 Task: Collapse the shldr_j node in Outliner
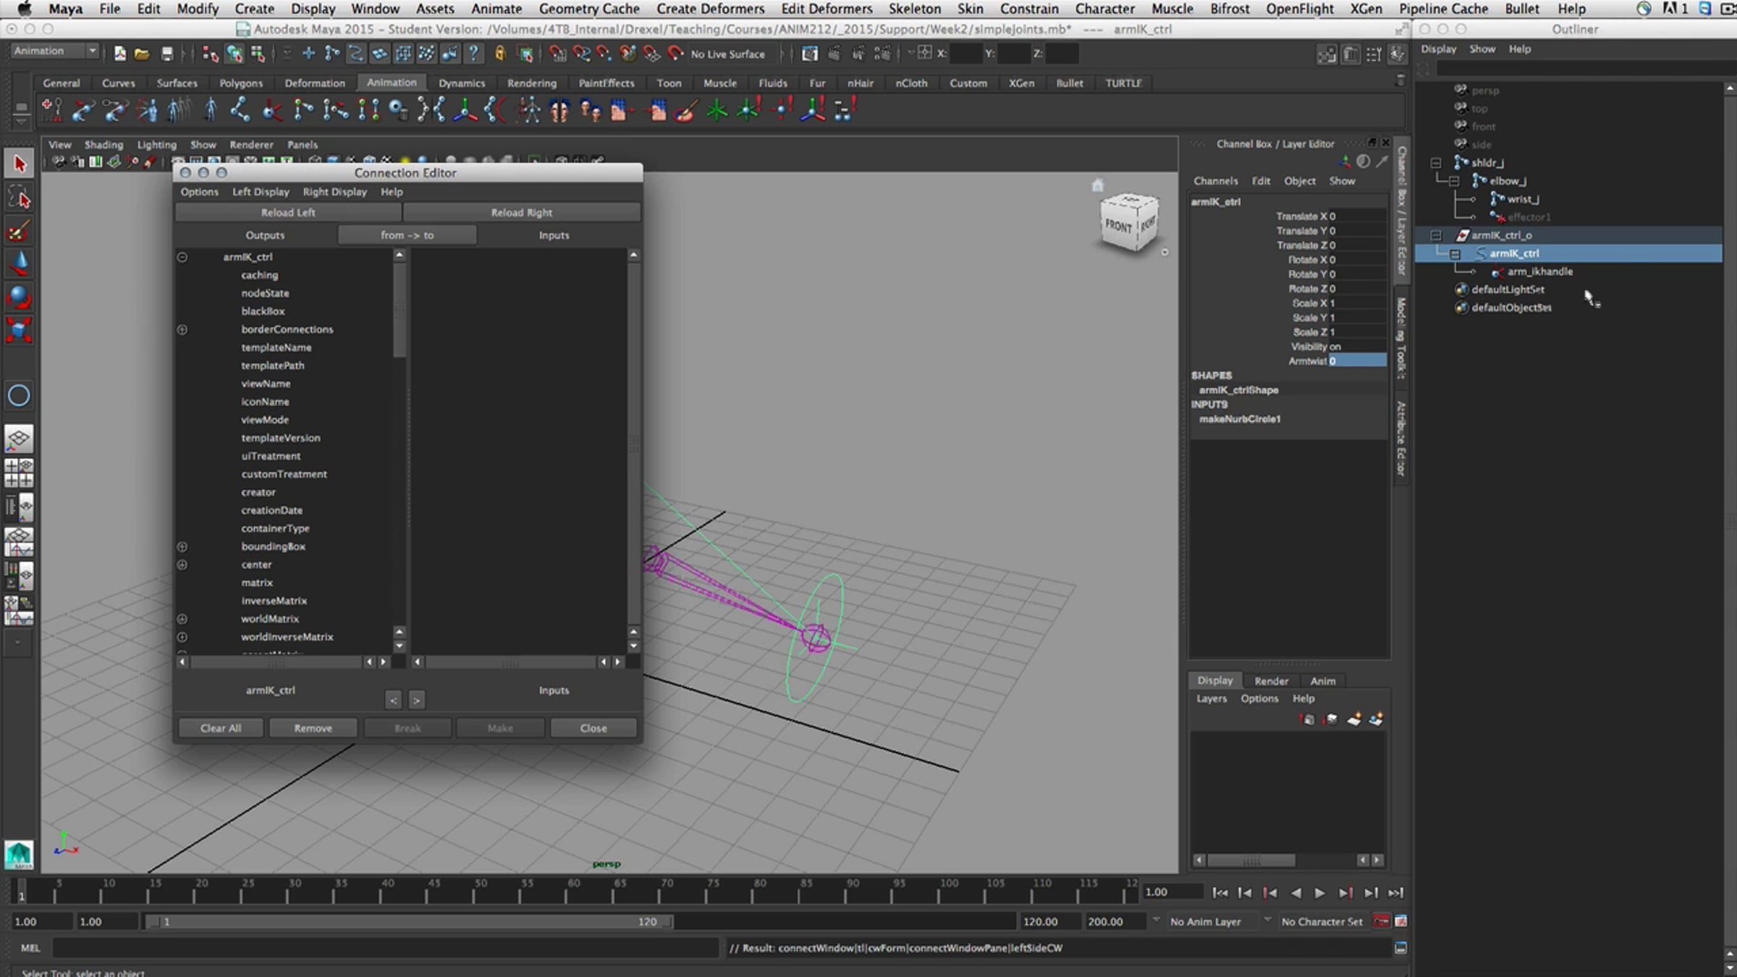(x=1436, y=163)
